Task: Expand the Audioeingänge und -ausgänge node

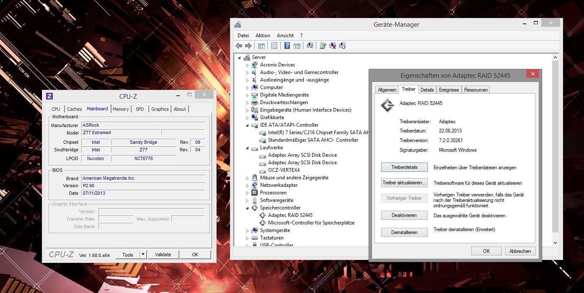Action: point(247,80)
